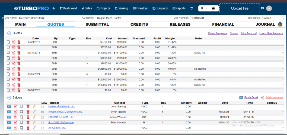Switch to the CREDITS tab
Image resolution: width=287 pixels, height=135 pixels.
coord(139,24)
